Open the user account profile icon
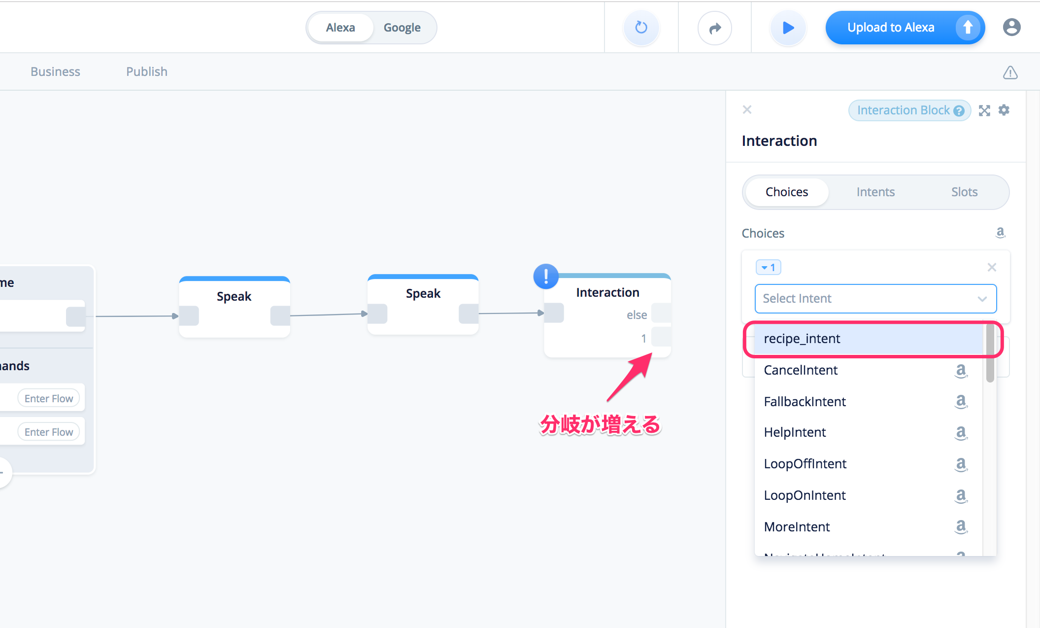The width and height of the screenshot is (1040, 628). [x=1011, y=27]
